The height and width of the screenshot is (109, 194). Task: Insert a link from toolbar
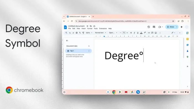[149, 33]
